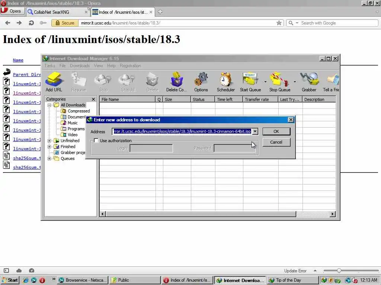Click the Opera Turbo gauge status icon
The image size is (381, 285).
pos(32,271)
